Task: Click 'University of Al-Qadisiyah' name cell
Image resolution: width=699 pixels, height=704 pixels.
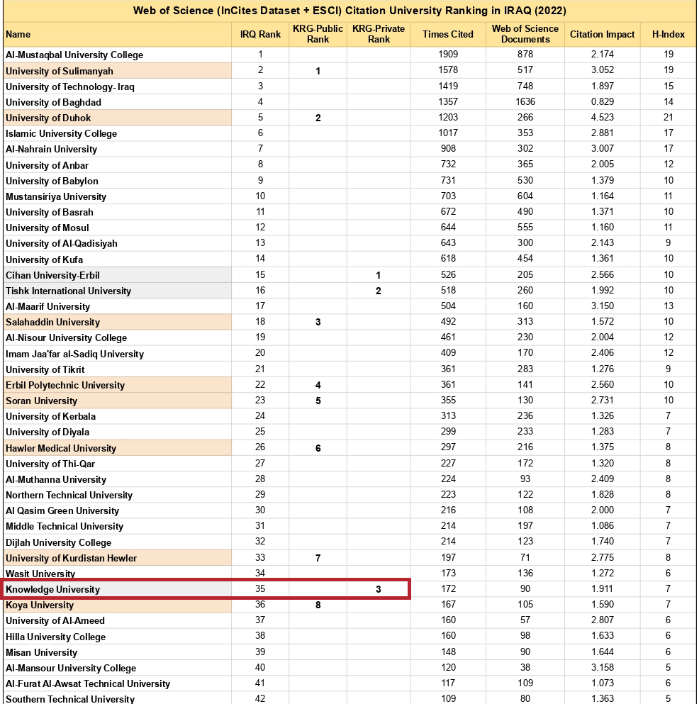Action: 118,244
